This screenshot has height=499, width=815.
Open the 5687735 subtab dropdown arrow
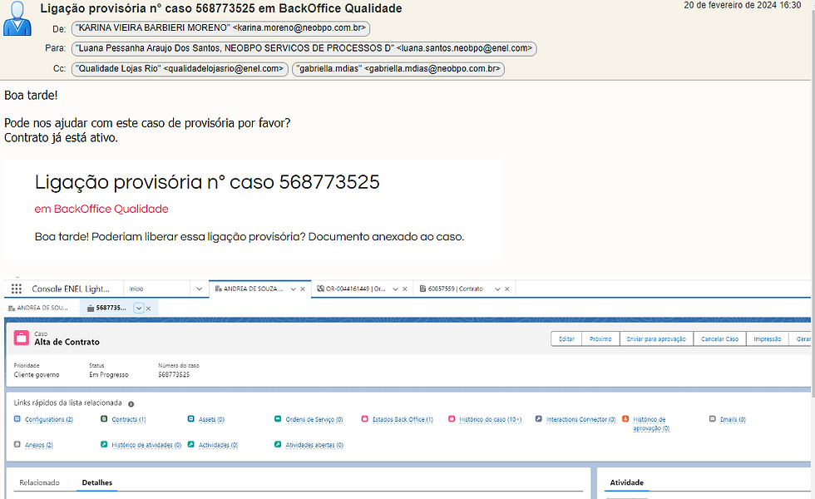click(139, 309)
